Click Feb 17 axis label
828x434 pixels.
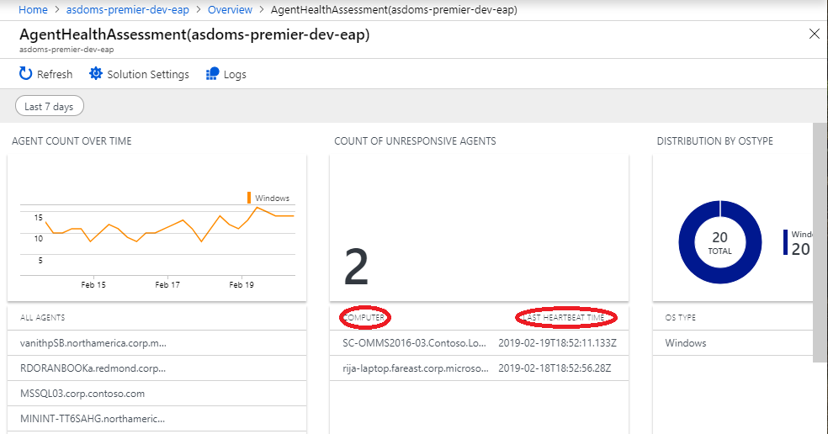coord(167,284)
